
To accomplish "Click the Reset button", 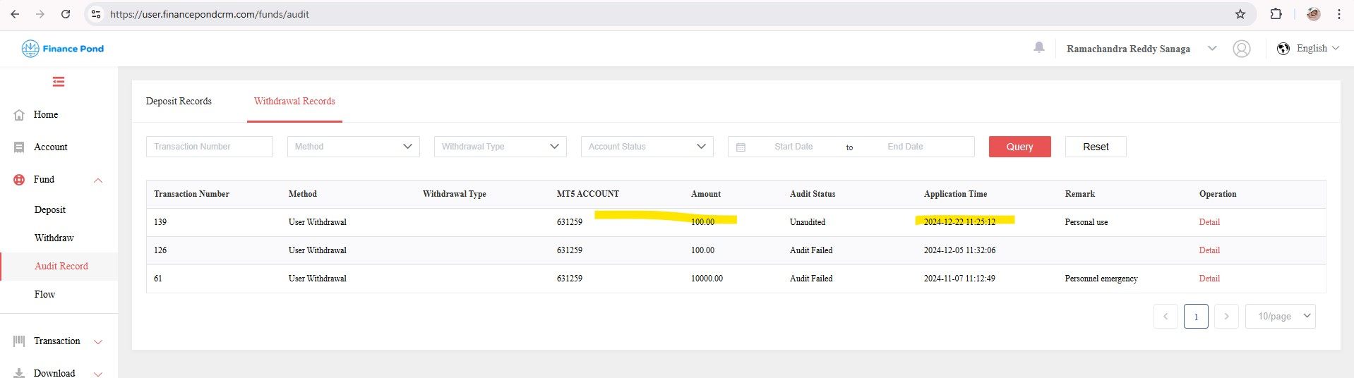I will [x=1095, y=147].
